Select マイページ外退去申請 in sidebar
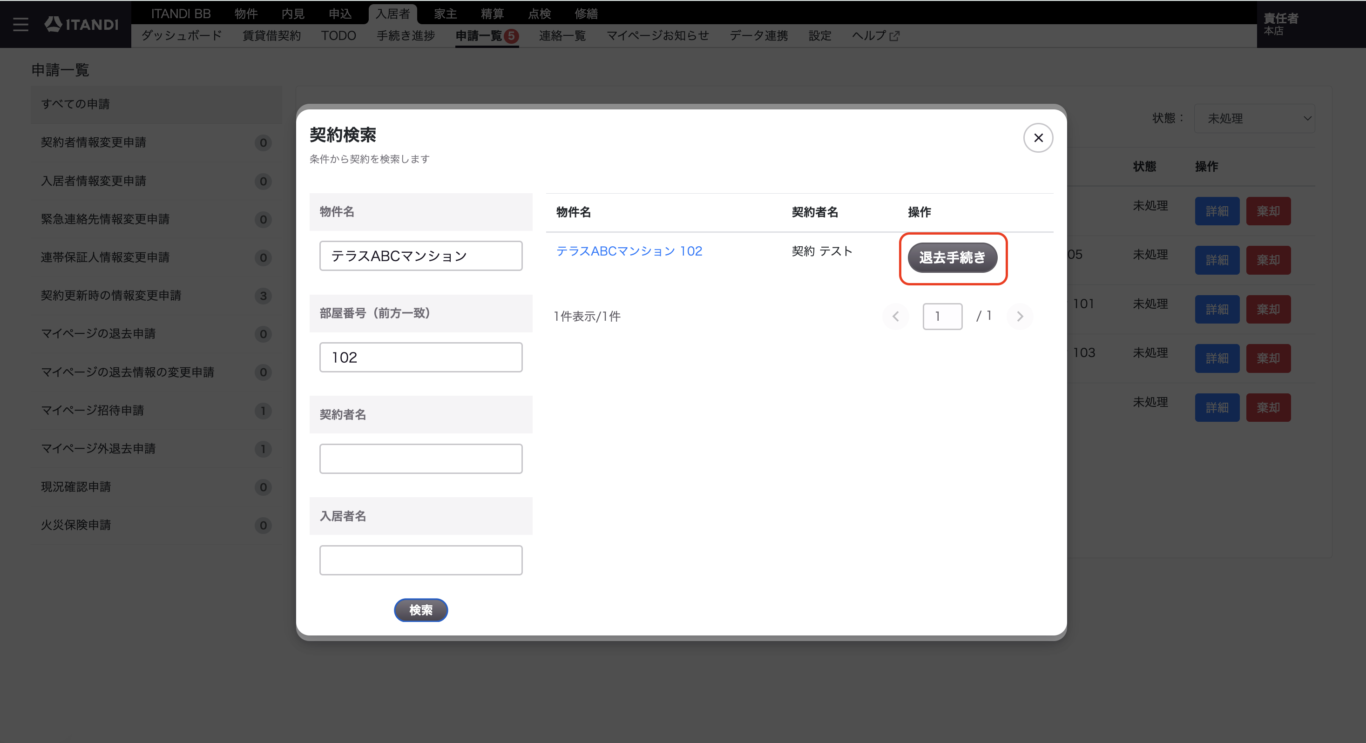 [156, 449]
